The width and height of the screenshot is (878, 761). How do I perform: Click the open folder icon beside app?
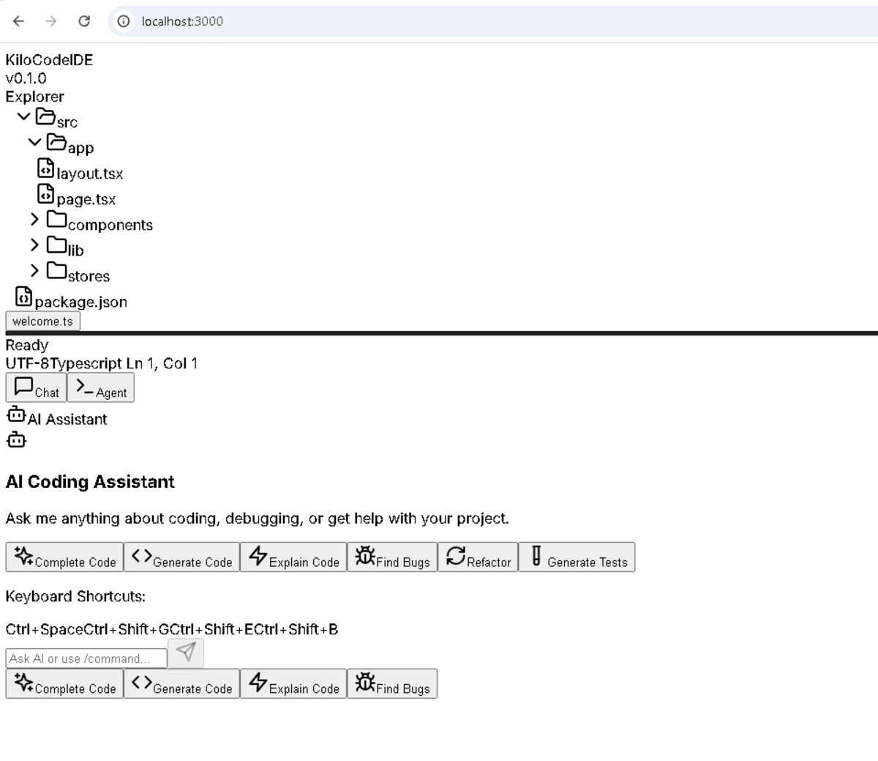click(x=56, y=142)
